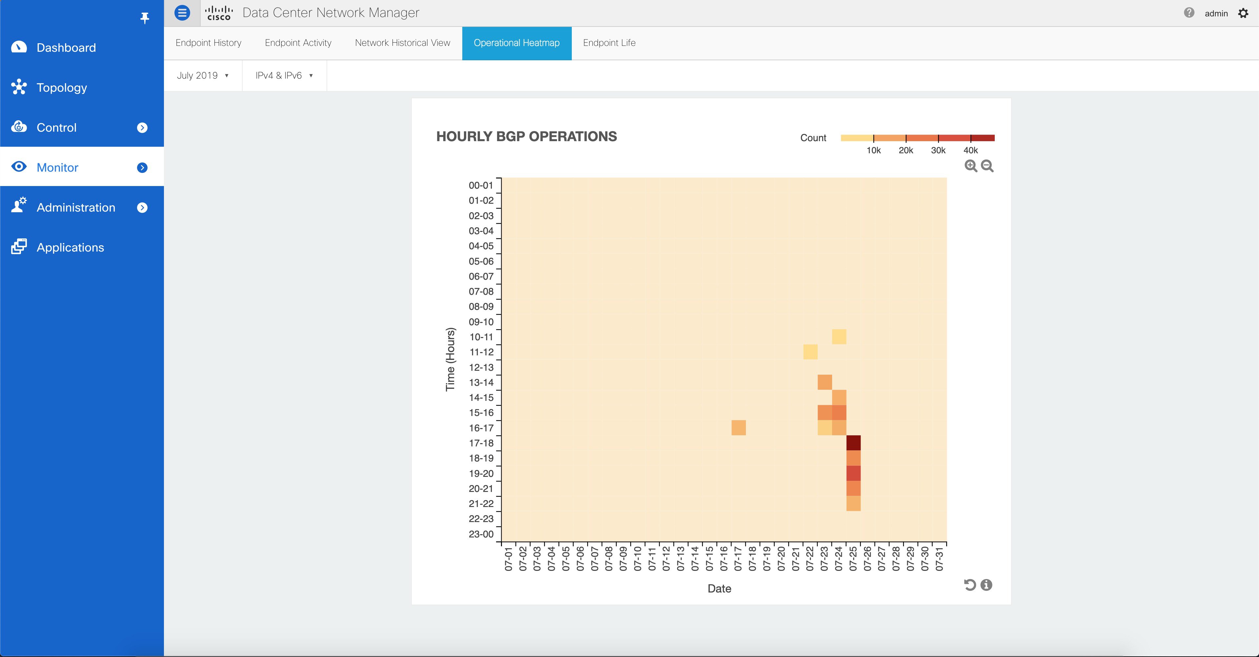Screen dimensions: 1259x657
Task: Open the IPv4 & IPv6 filter dropdown
Action: pos(284,75)
